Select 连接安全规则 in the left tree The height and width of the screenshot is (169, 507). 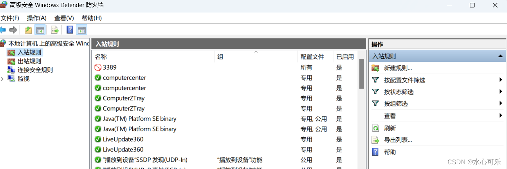coord(35,70)
